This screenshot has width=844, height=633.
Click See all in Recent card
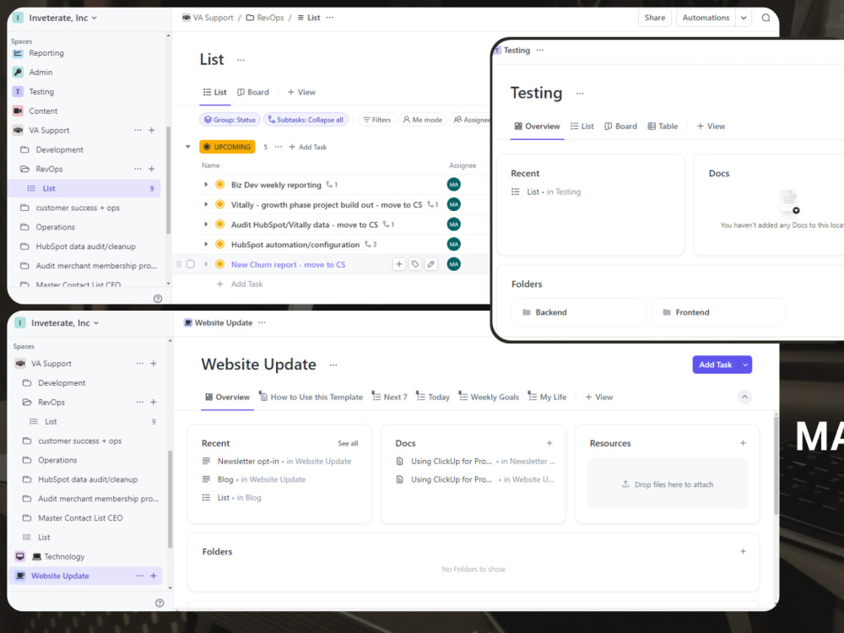point(348,444)
